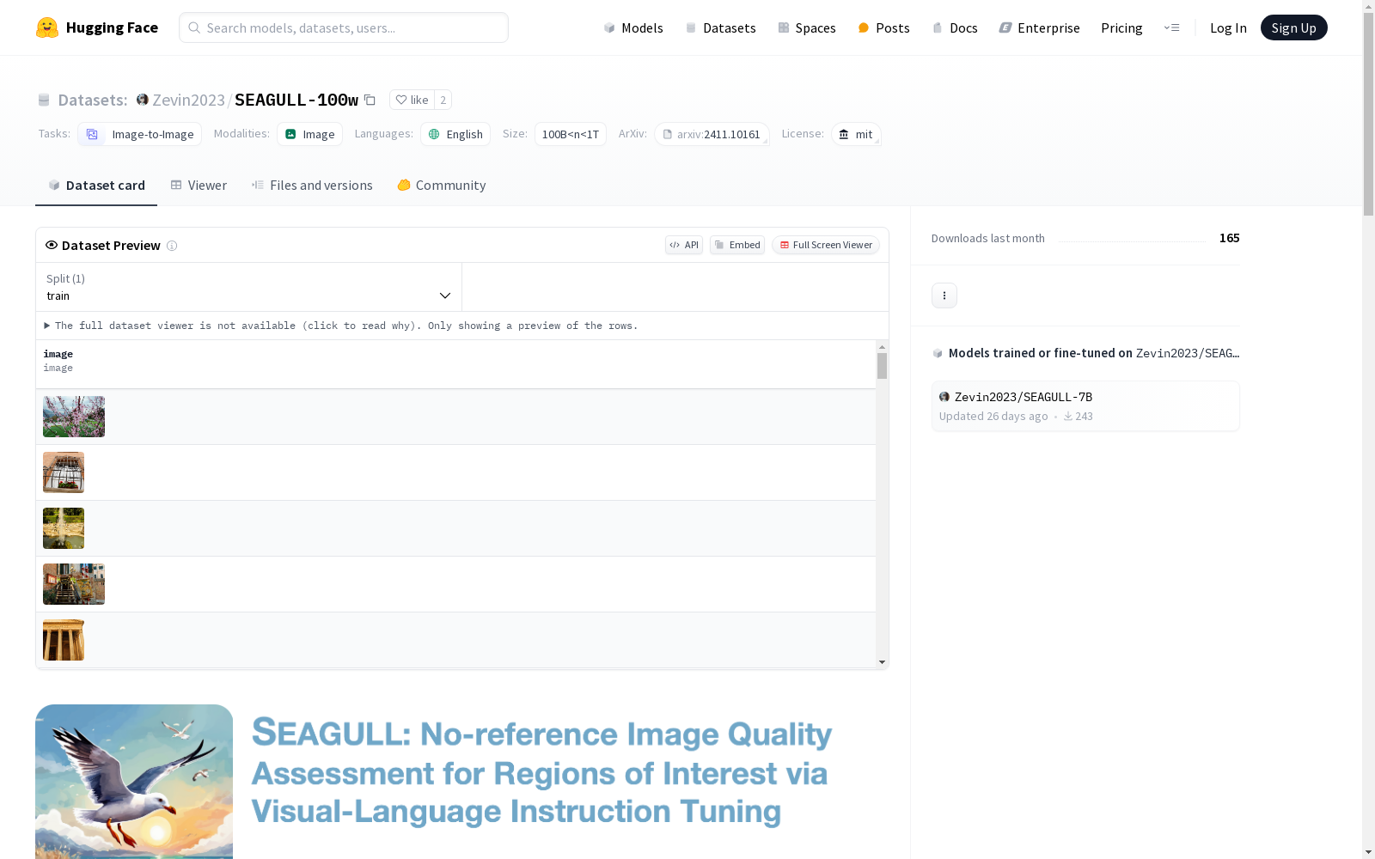Click the street stairway image thumbnail
The height and width of the screenshot is (859, 1375).
coord(74,584)
